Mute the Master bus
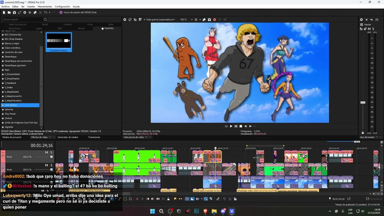Viewport: 384px width, 216px height. (369, 29)
